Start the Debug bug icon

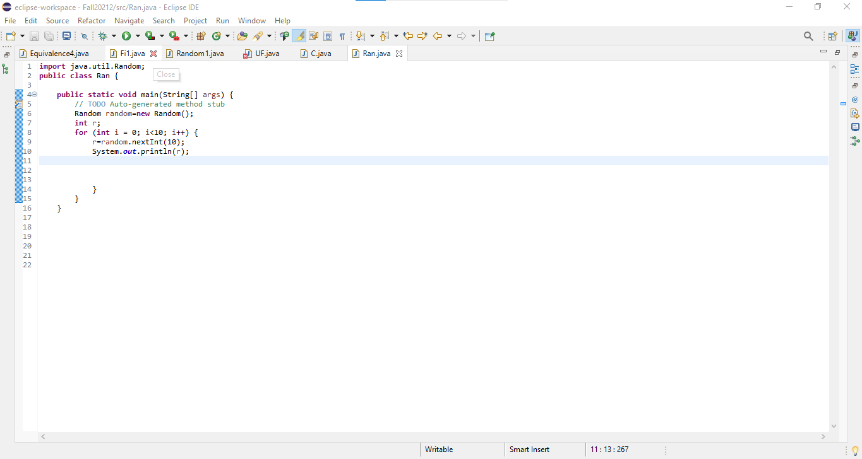coord(103,36)
